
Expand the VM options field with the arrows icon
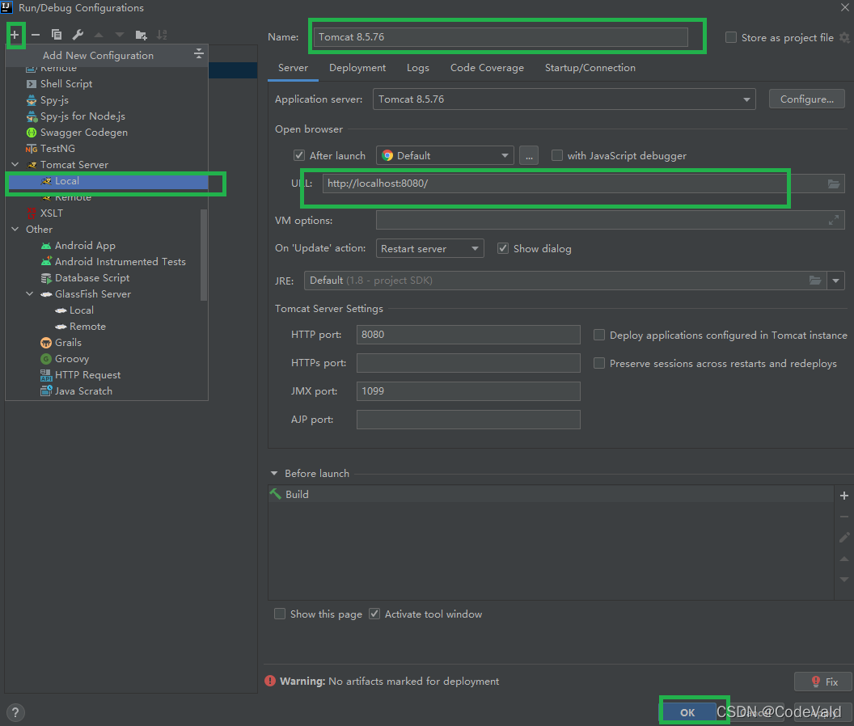pyautogui.click(x=833, y=220)
